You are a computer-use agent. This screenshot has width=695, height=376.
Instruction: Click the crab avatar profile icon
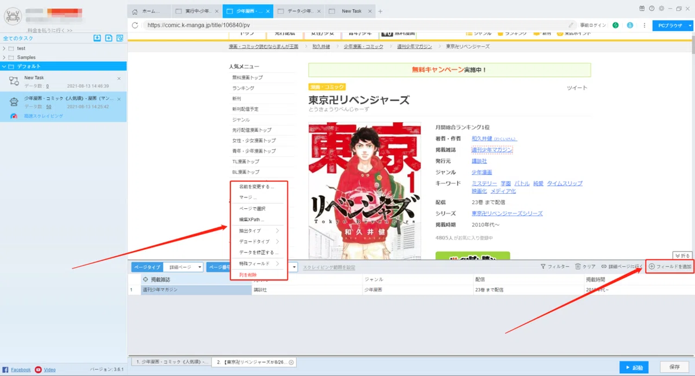coord(12,16)
